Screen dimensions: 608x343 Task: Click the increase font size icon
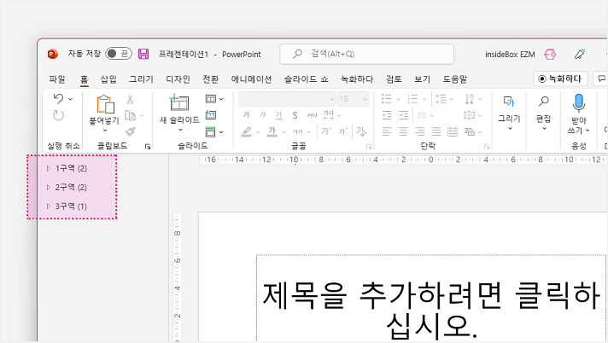(x=326, y=131)
